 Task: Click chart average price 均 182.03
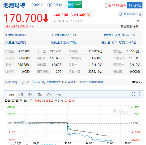coord(48,101)
